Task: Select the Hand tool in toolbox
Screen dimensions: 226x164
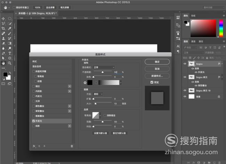Action: [3, 63]
